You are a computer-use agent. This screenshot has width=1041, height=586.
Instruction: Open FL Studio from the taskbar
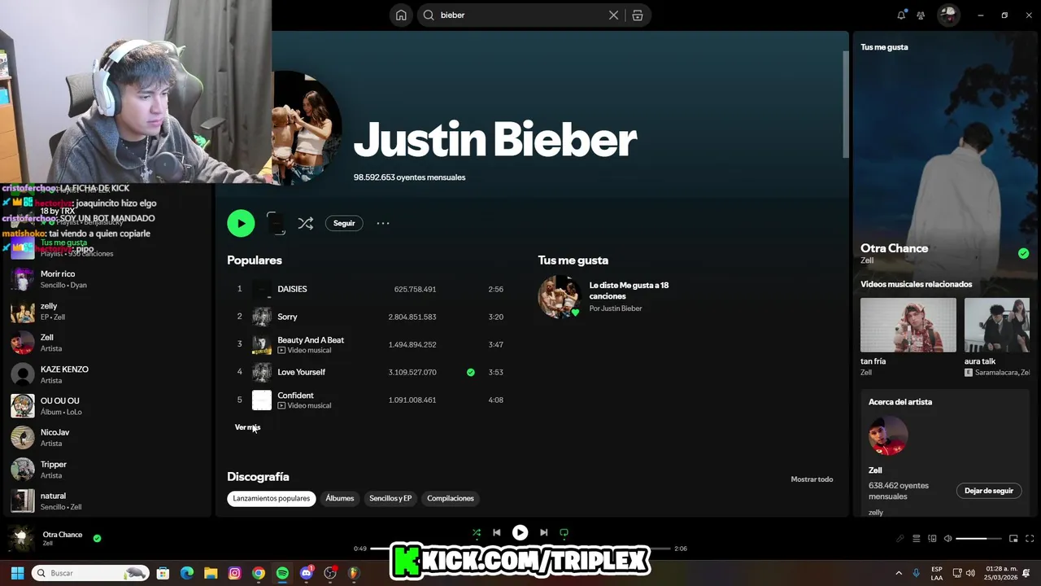pyautogui.click(x=353, y=573)
